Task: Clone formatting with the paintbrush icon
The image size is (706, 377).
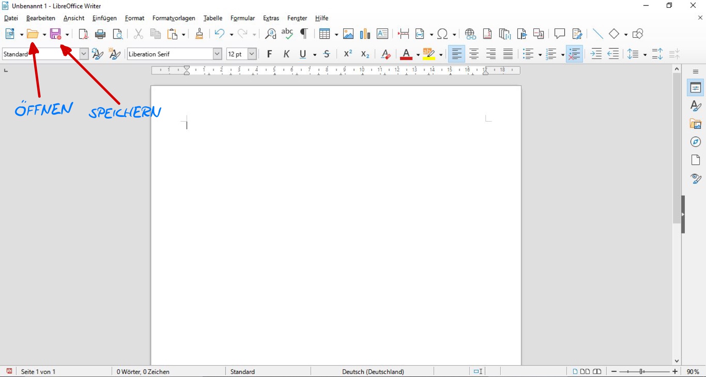Action: [199, 34]
